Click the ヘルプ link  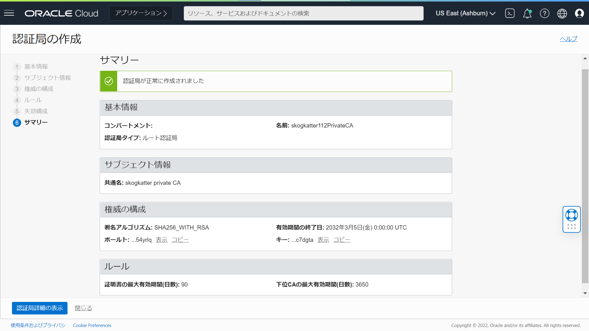click(x=568, y=39)
